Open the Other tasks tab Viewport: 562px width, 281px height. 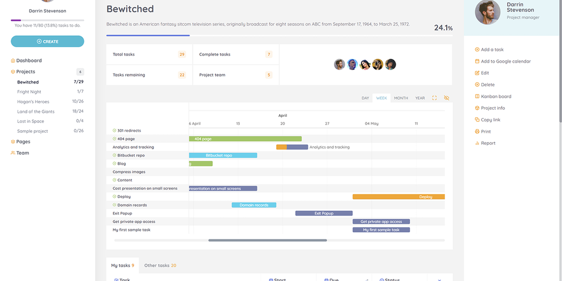point(160,266)
